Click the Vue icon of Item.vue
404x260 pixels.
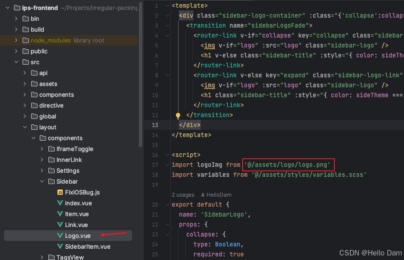point(60,214)
